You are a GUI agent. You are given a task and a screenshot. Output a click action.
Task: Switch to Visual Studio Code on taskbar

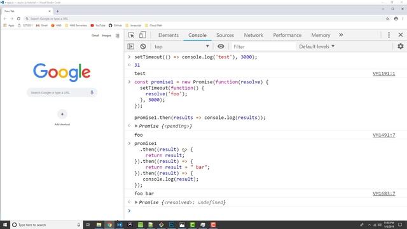click(x=120, y=225)
